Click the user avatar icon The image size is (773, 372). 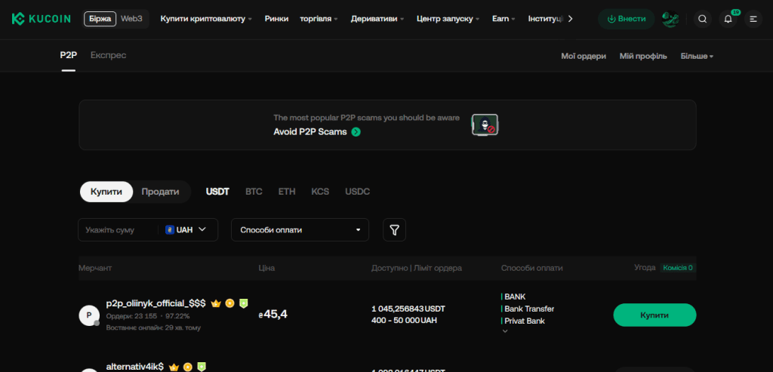pos(670,19)
